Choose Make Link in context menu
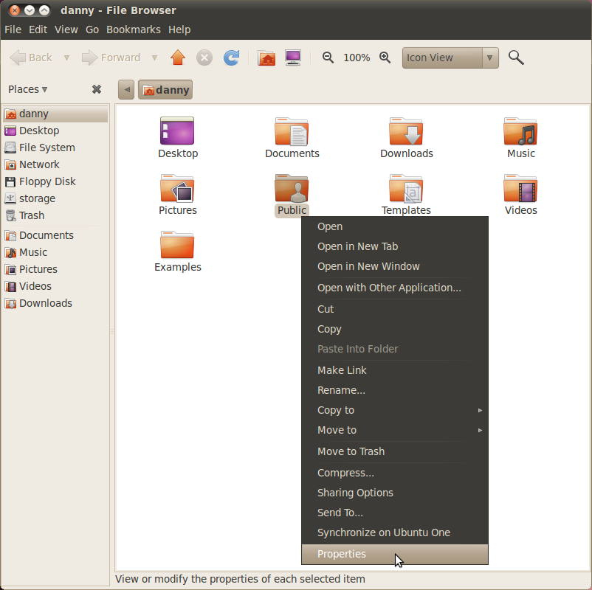592x590 pixels. (395, 370)
